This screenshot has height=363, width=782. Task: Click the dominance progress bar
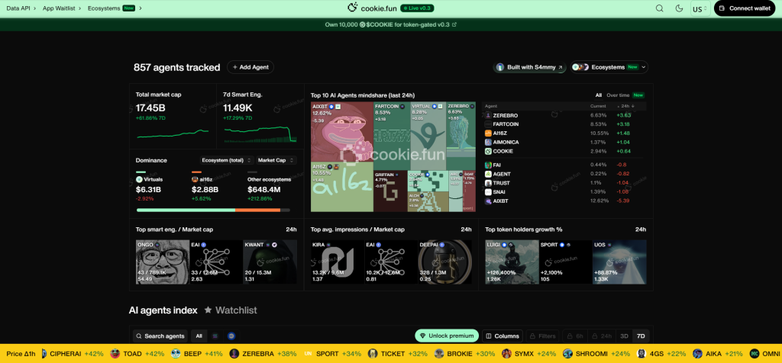(x=213, y=210)
